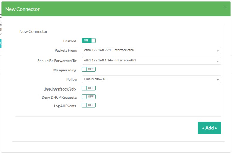
Task: Turn on Log All Events
Action: (89, 105)
